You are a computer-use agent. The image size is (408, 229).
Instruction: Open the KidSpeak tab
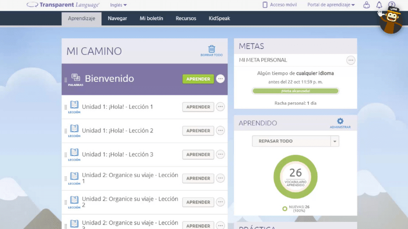coord(219,18)
